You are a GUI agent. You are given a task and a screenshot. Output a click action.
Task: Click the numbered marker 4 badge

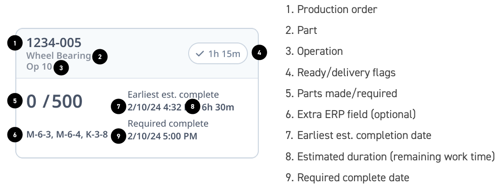click(x=259, y=53)
